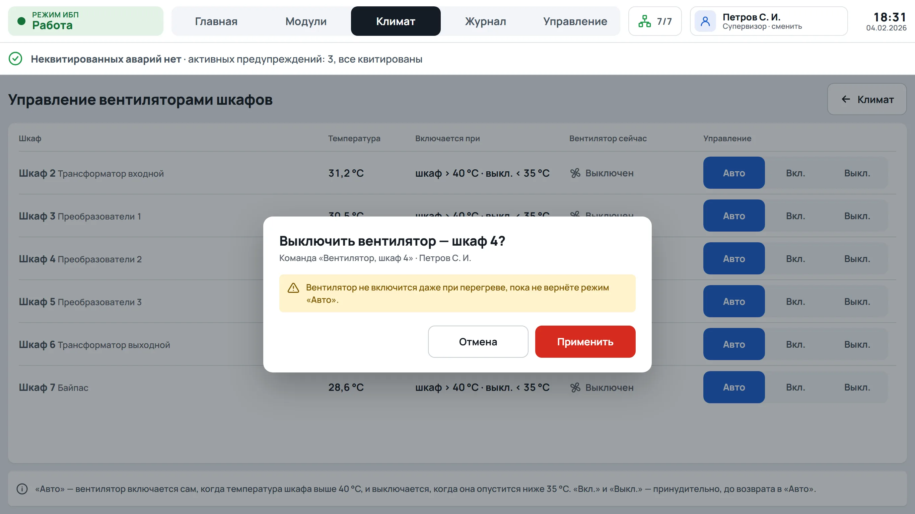Click the row label Шкаф 7 Байпас

coord(54,387)
